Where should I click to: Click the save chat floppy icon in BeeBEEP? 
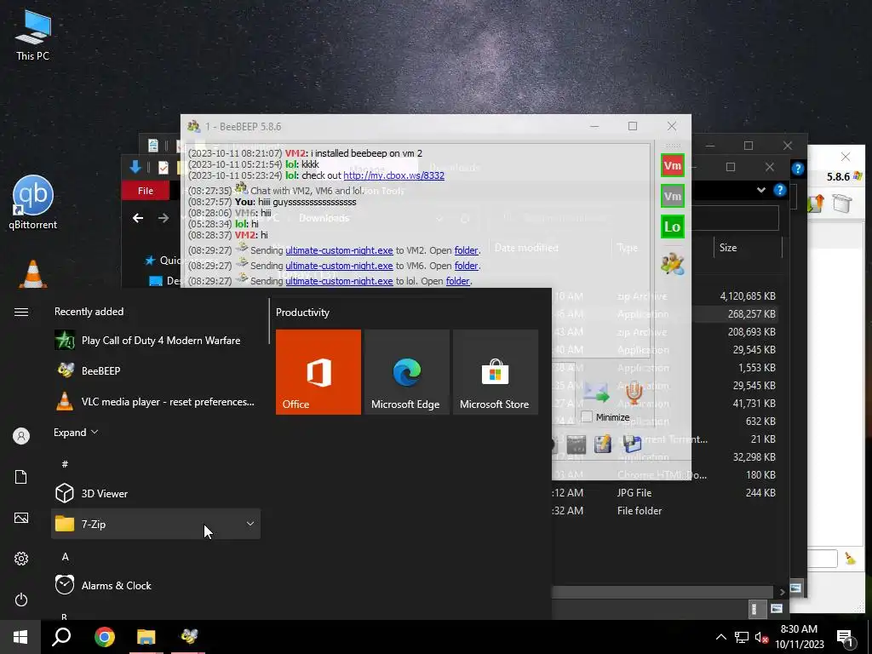pyautogui.click(x=632, y=443)
